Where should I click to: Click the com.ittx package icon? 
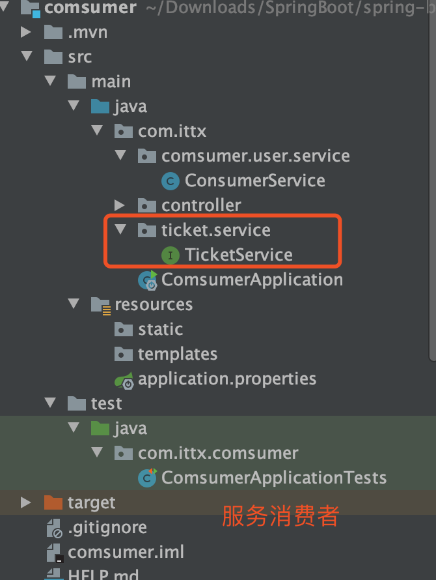pos(124,131)
